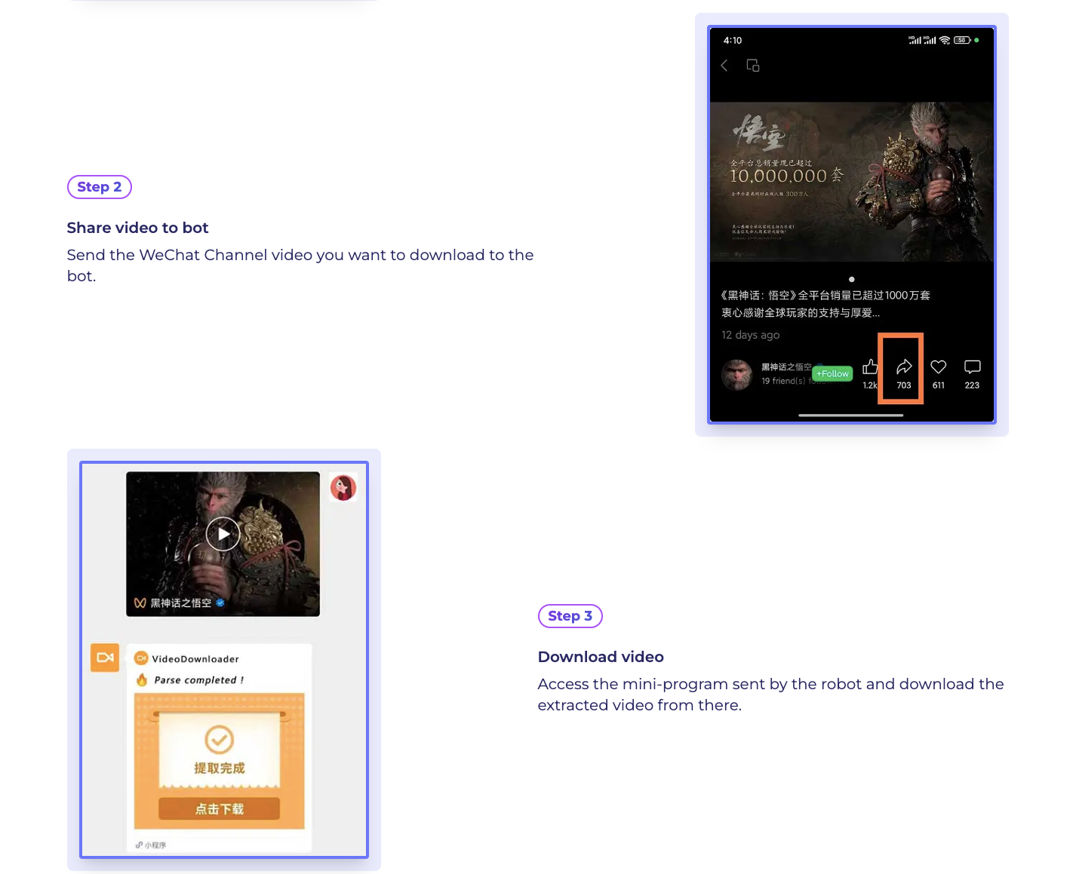Tap the share arrow icon above 703
Viewport: 1073px width, 874px height.
[x=904, y=367]
